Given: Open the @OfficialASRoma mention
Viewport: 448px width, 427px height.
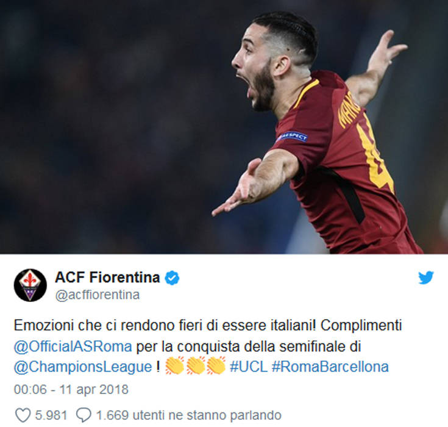Looking at the screenshot, I should click(73, 346).
